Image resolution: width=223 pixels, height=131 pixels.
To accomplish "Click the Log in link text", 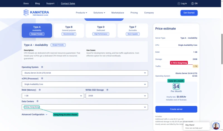I will (x=184, y=3).
